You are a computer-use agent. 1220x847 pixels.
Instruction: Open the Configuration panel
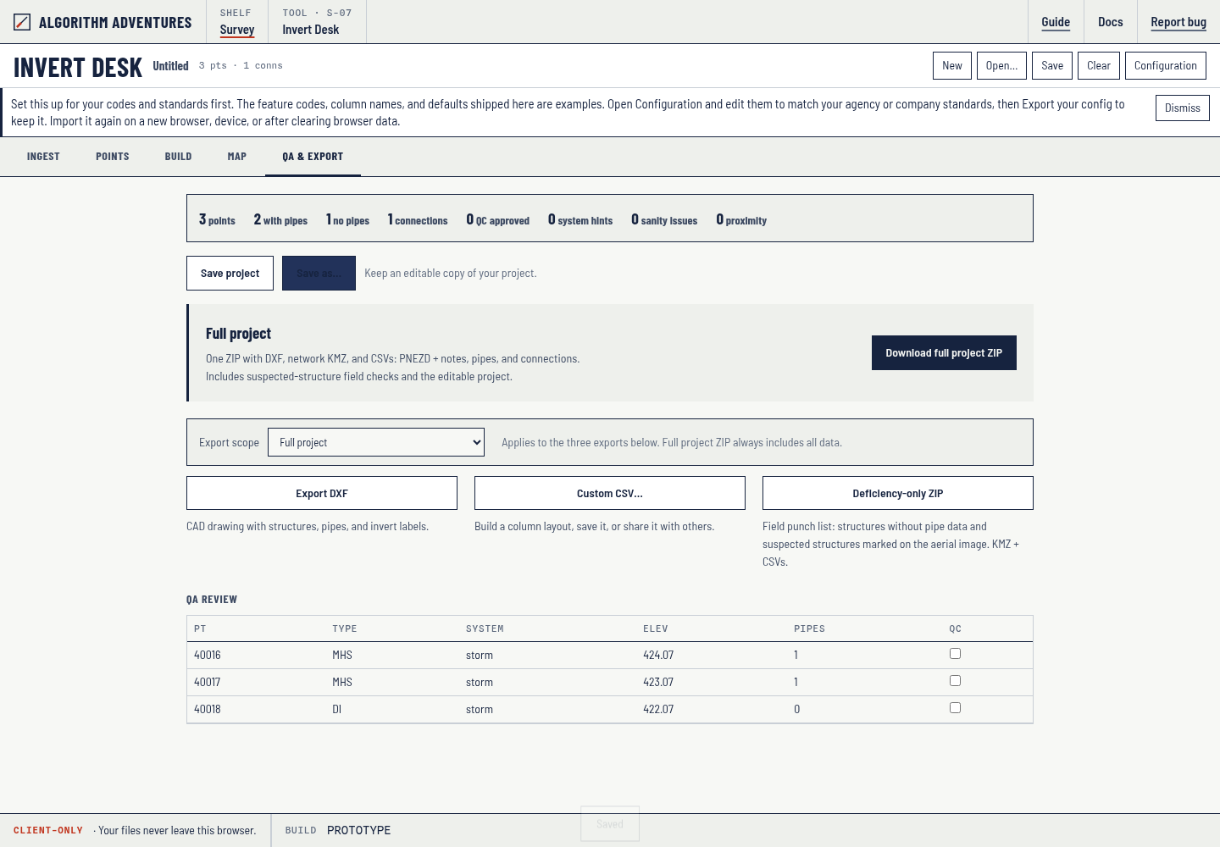1166,66
